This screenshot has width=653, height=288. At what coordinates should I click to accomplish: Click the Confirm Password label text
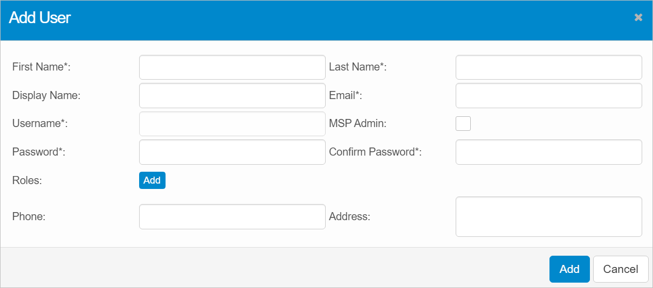pyautogui.click(x=375, y=152)
